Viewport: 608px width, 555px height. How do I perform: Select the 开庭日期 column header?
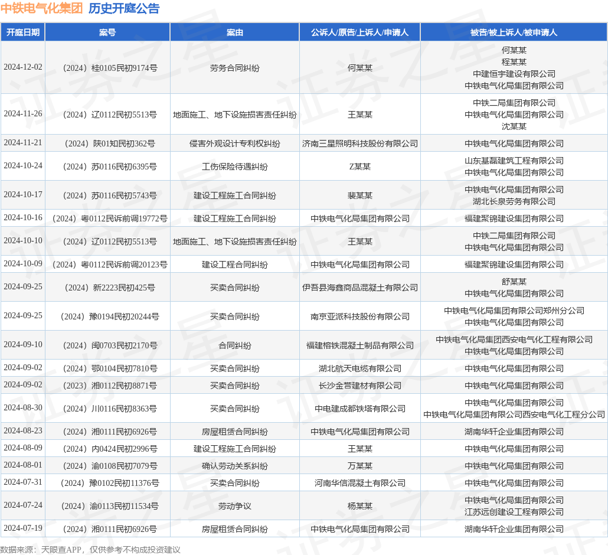click(x=23, y=32)
